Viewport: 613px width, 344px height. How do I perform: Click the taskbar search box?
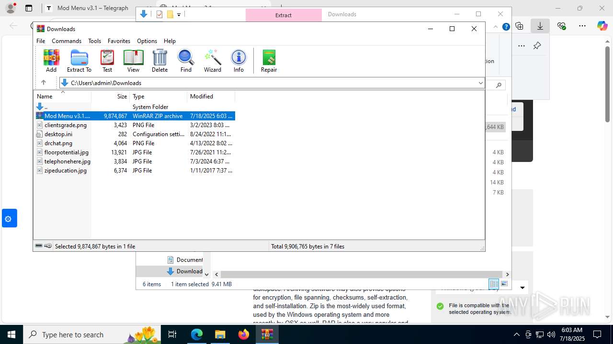(x=91, y=334)
